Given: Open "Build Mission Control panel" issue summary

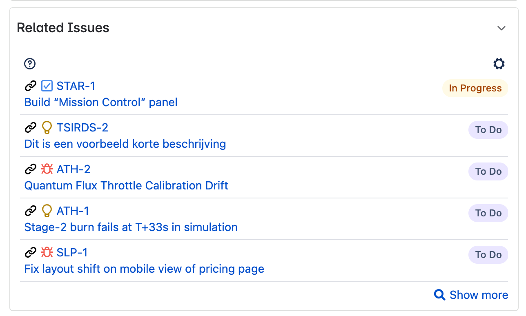Looking at the screenshot, I should (101, 102).
